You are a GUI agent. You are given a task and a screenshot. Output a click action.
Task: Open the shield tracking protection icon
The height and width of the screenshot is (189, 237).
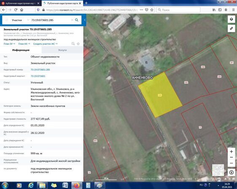coord(38,10)
